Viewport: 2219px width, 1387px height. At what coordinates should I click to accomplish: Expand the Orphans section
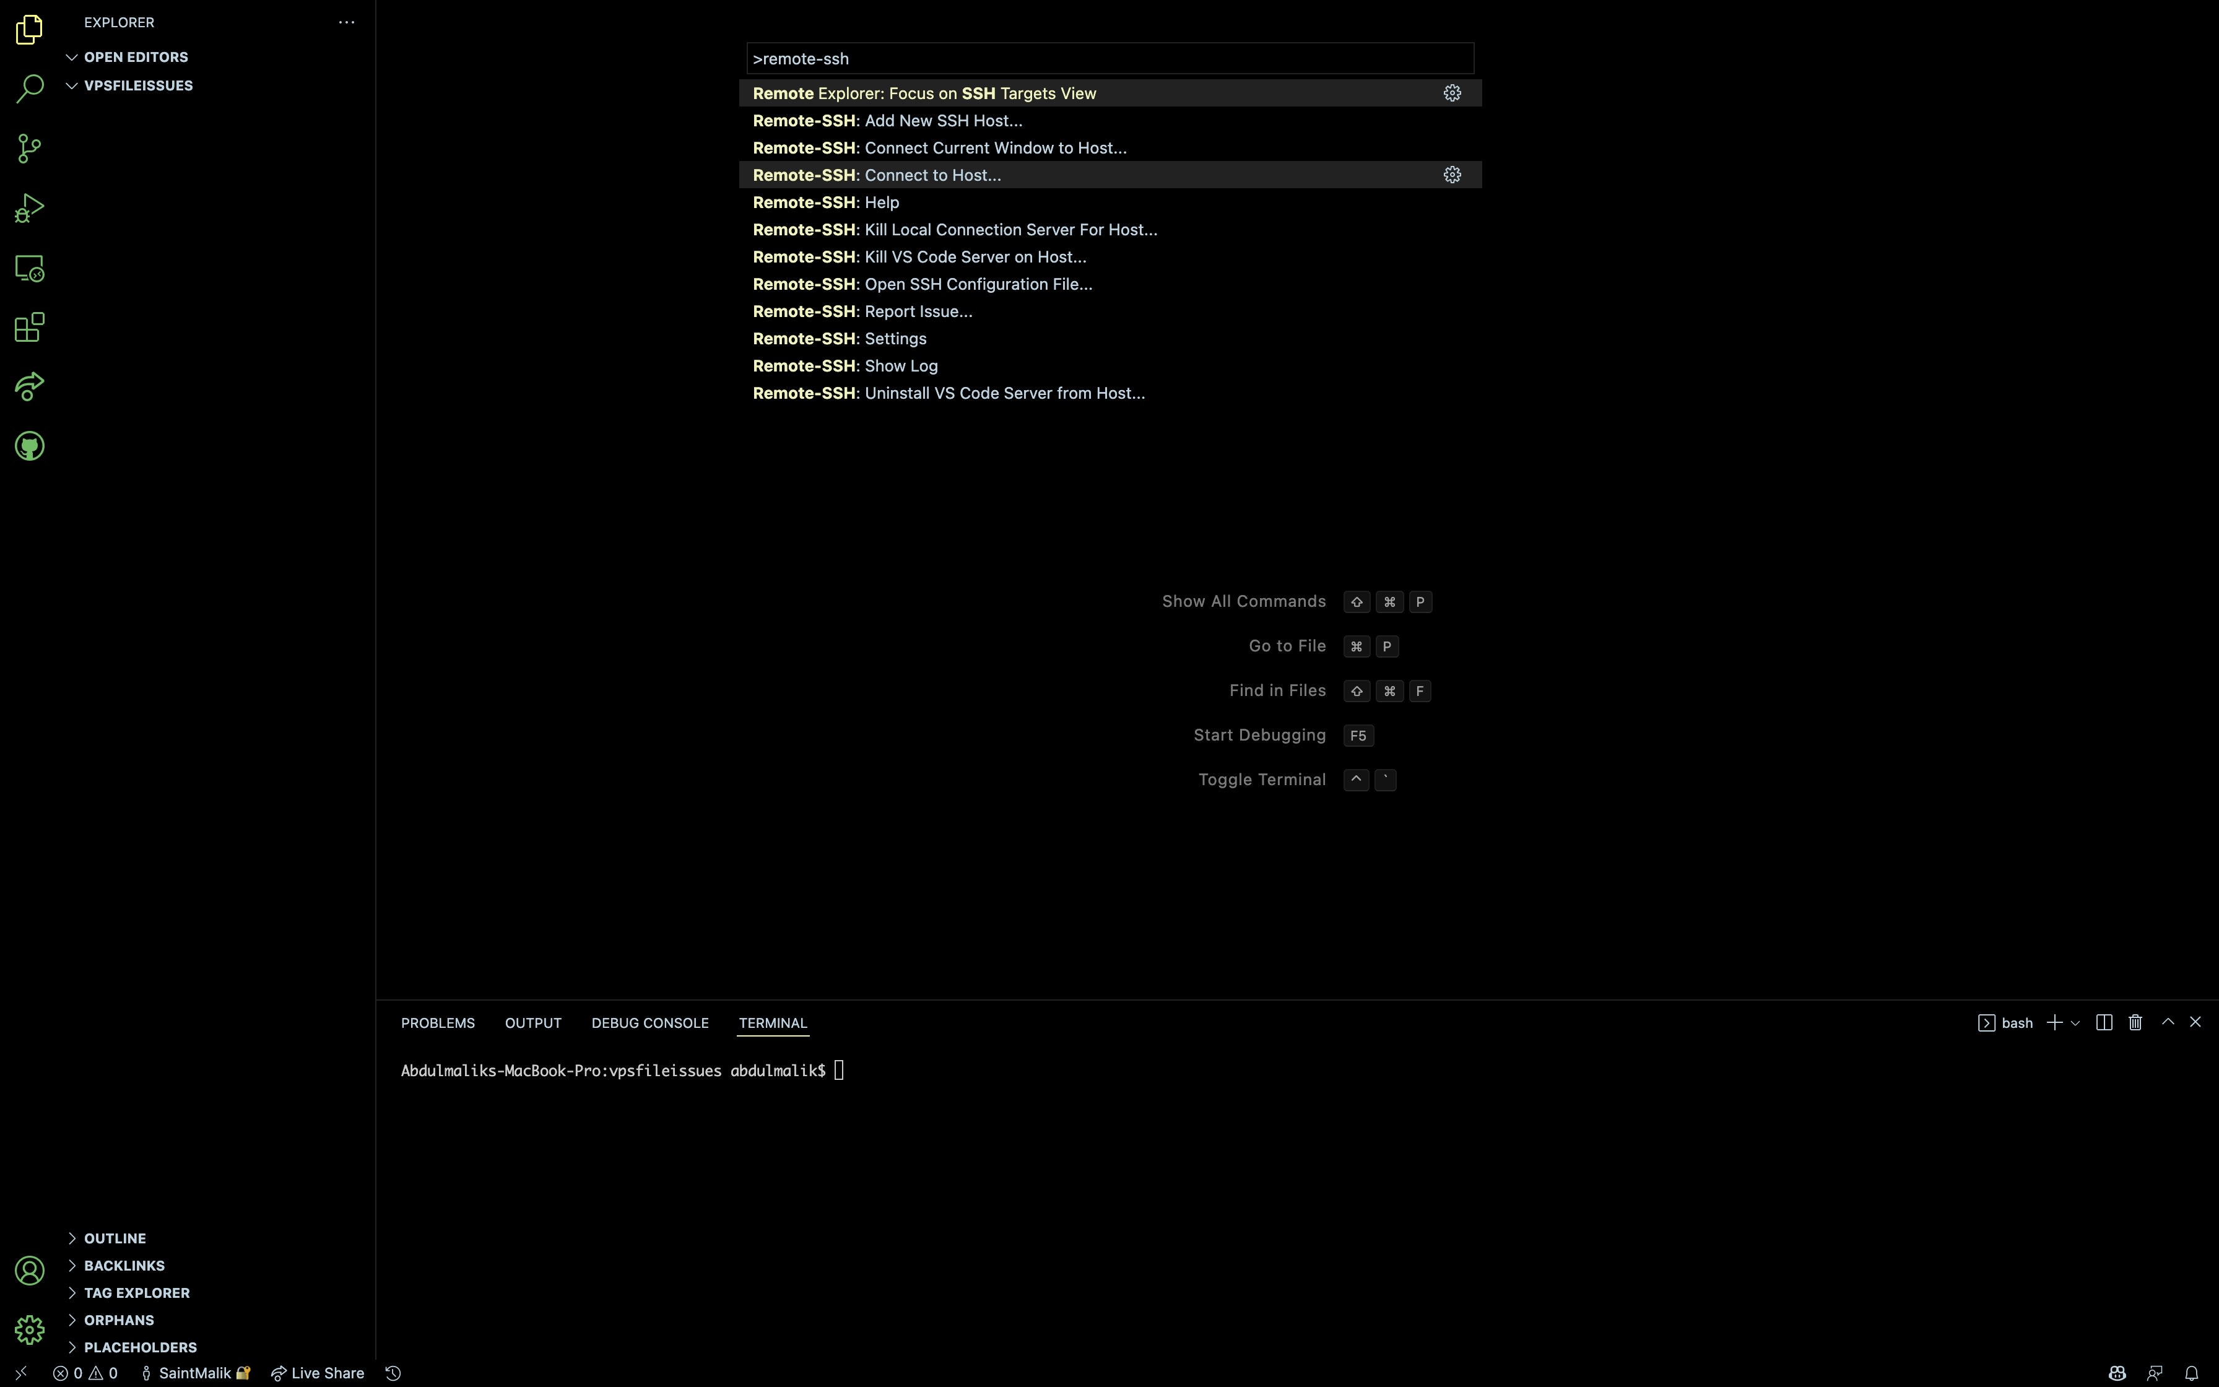click(220, 1320)
